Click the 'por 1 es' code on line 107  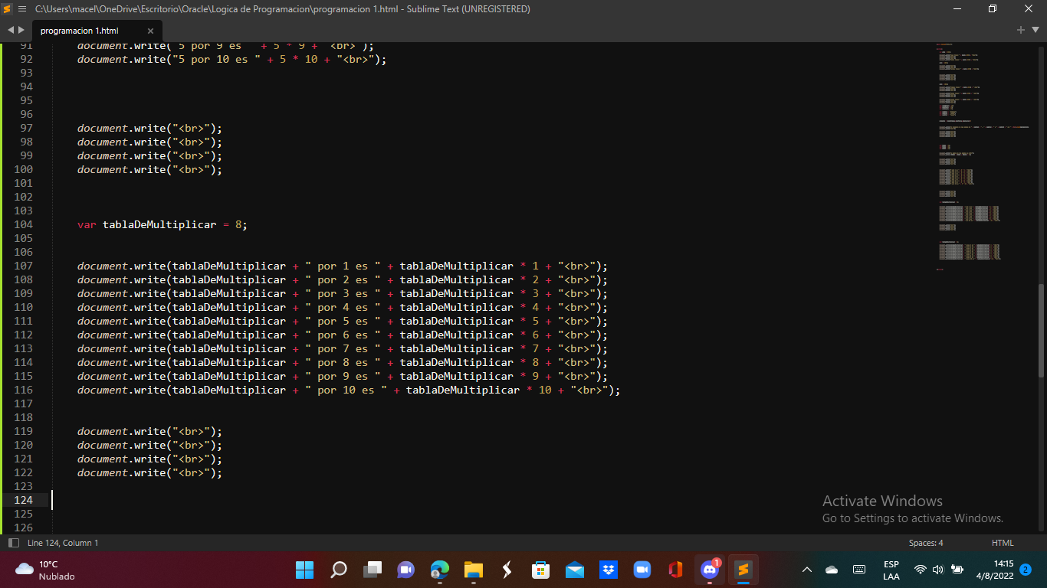pos(343,266)
